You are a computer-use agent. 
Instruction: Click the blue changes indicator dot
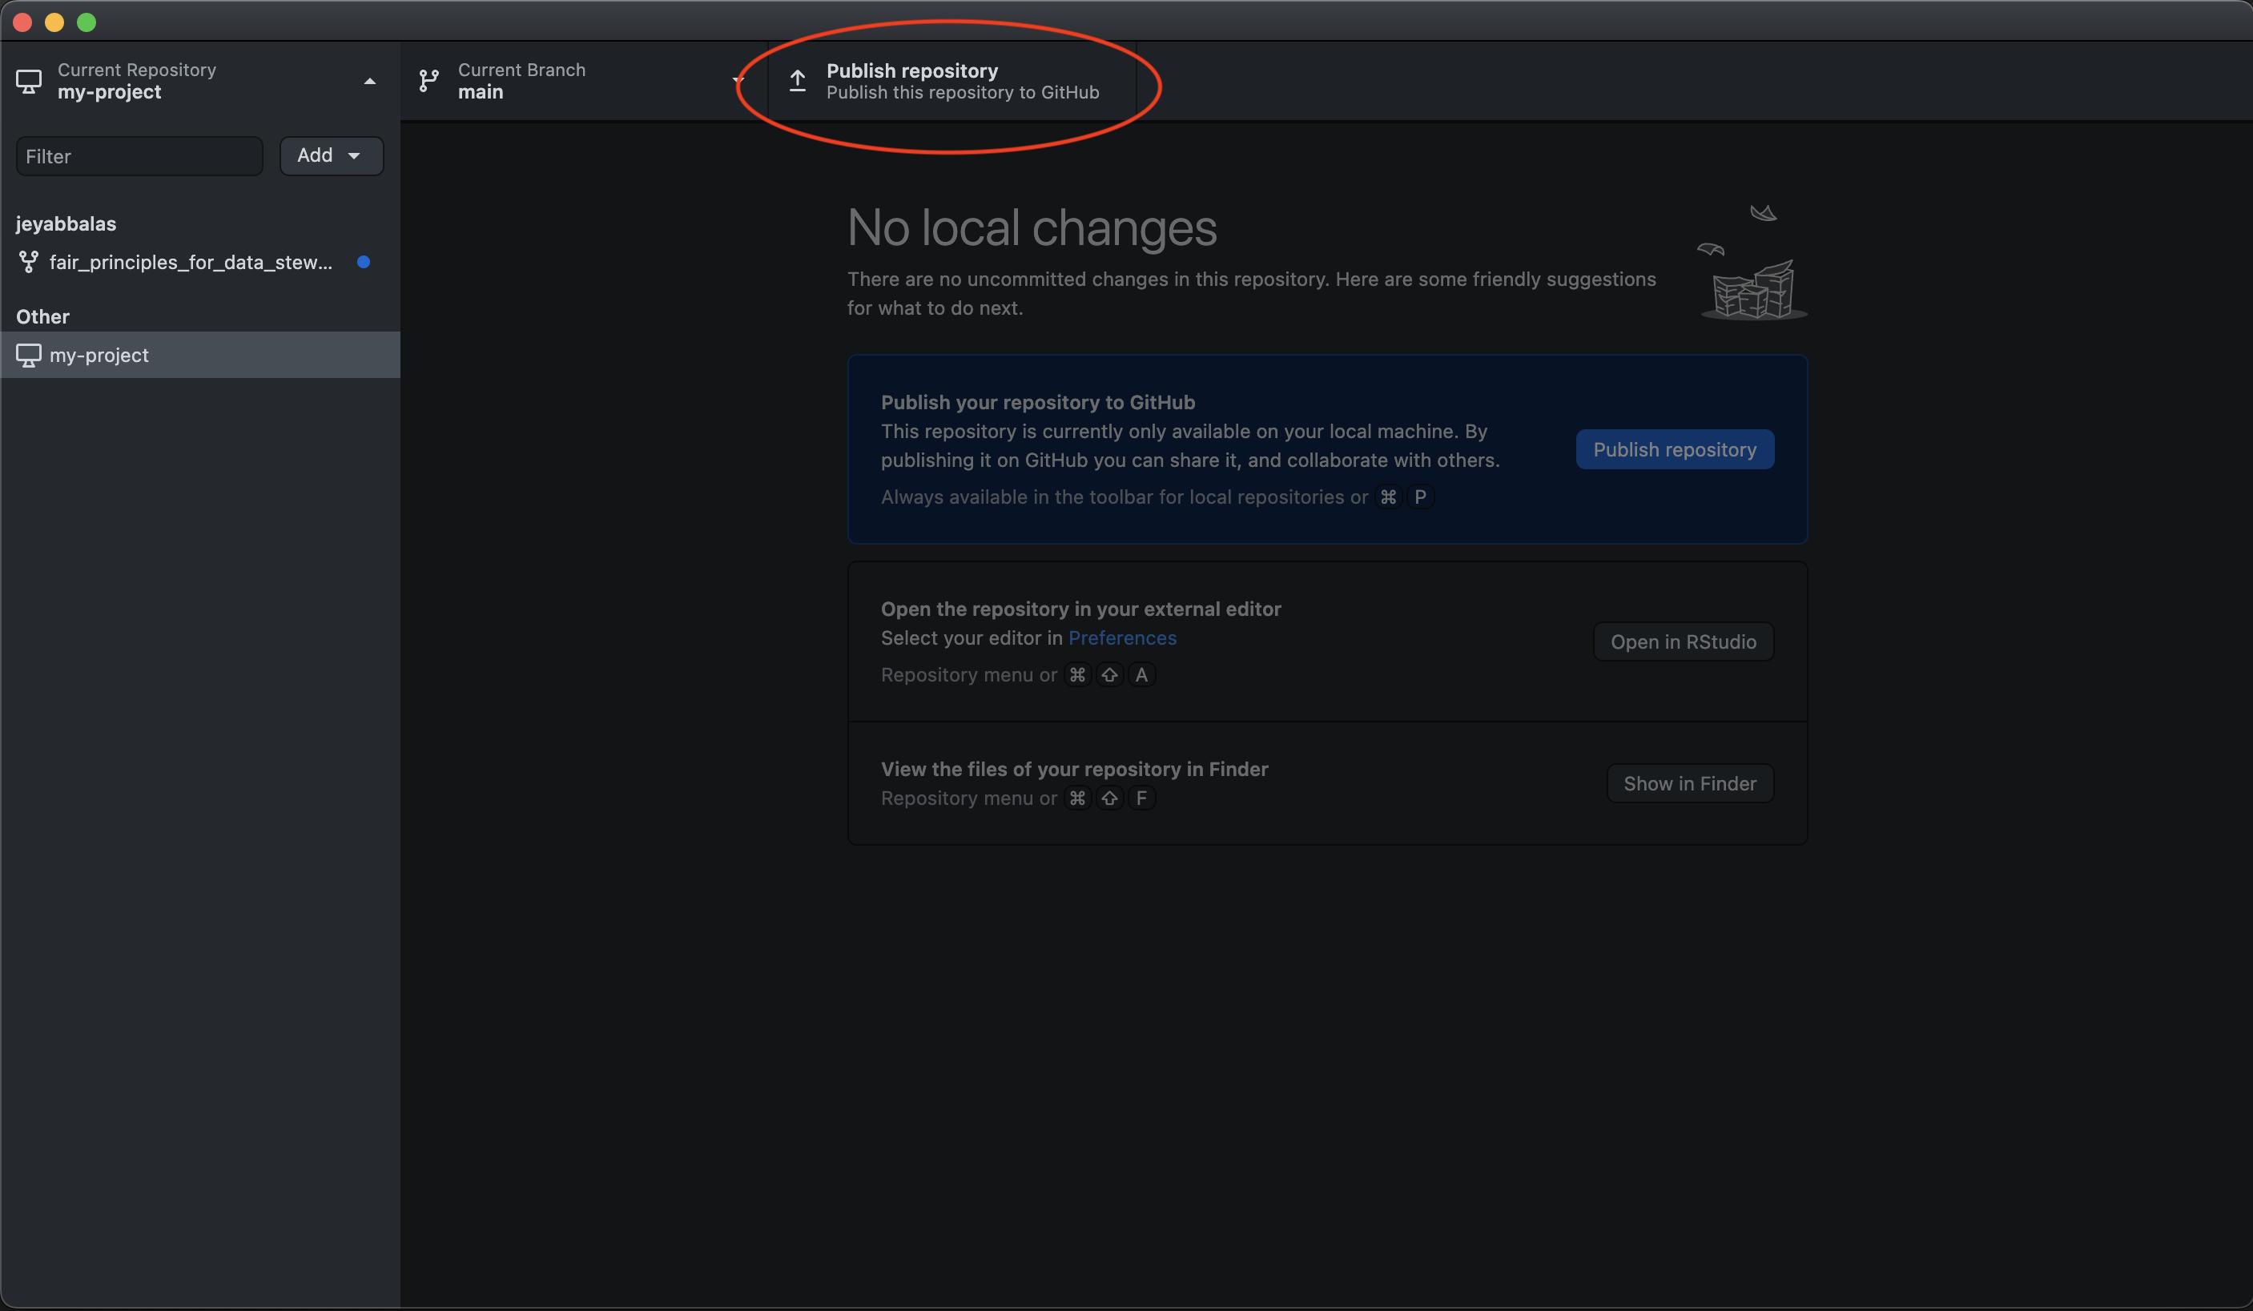pyautogui.click(x=364, y=262)
